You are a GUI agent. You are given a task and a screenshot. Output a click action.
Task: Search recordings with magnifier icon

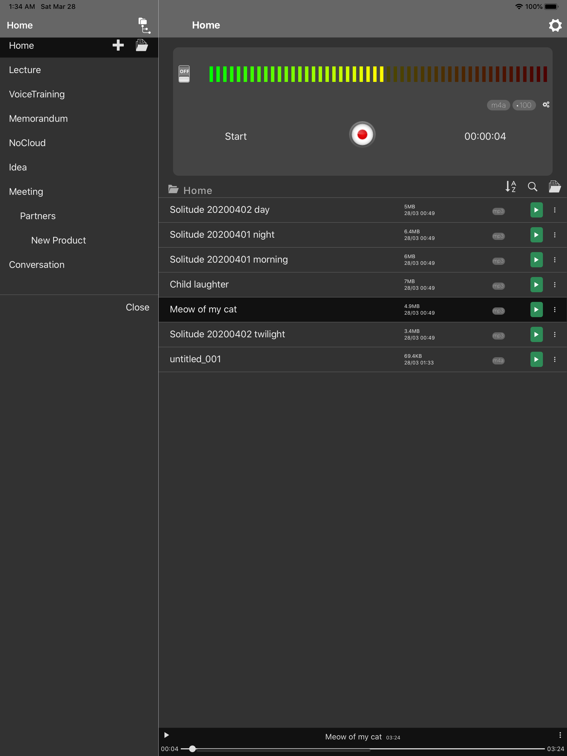(x=532, y=187)
